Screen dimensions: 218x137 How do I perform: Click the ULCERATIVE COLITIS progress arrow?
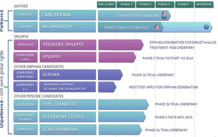(x=122, y=117)
